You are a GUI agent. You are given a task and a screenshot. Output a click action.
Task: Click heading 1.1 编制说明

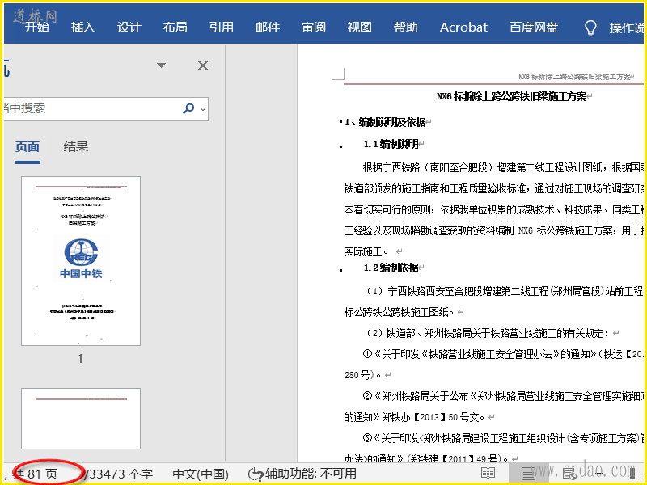pyautogui.click(x=391, y=144)
